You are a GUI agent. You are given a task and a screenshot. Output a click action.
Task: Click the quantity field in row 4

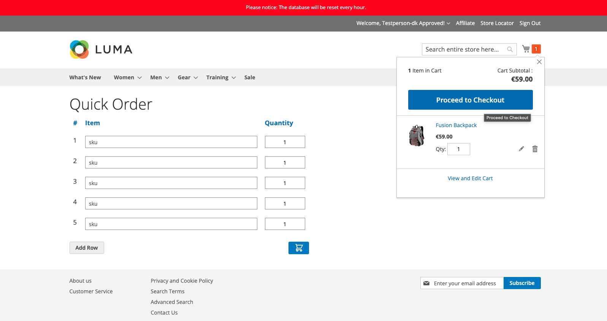pos(285,203)
